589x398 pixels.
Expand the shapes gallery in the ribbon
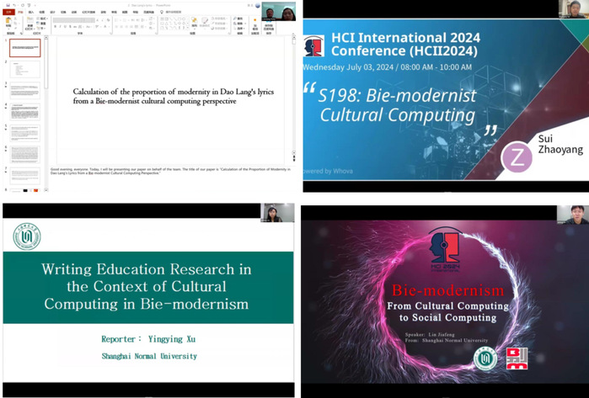pos(187,28)
